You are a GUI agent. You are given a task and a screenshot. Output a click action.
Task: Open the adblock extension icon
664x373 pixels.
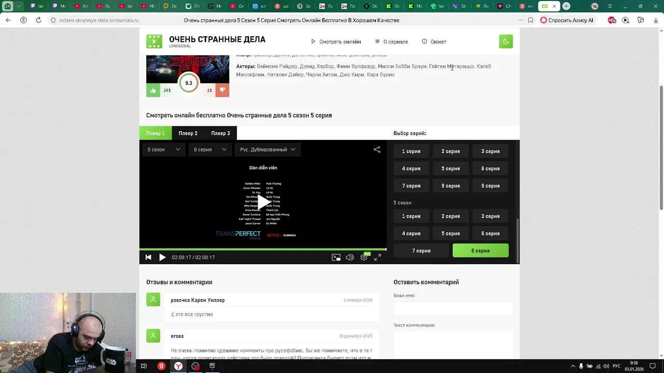coord(612,20)
